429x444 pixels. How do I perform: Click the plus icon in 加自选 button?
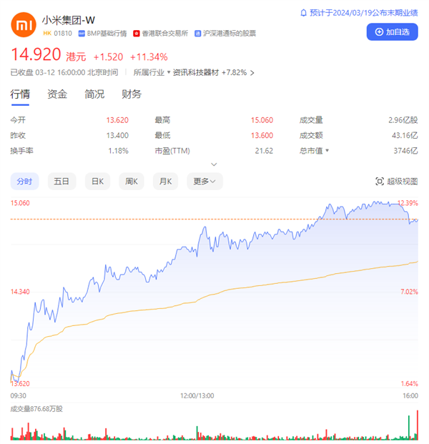(379, 32)
